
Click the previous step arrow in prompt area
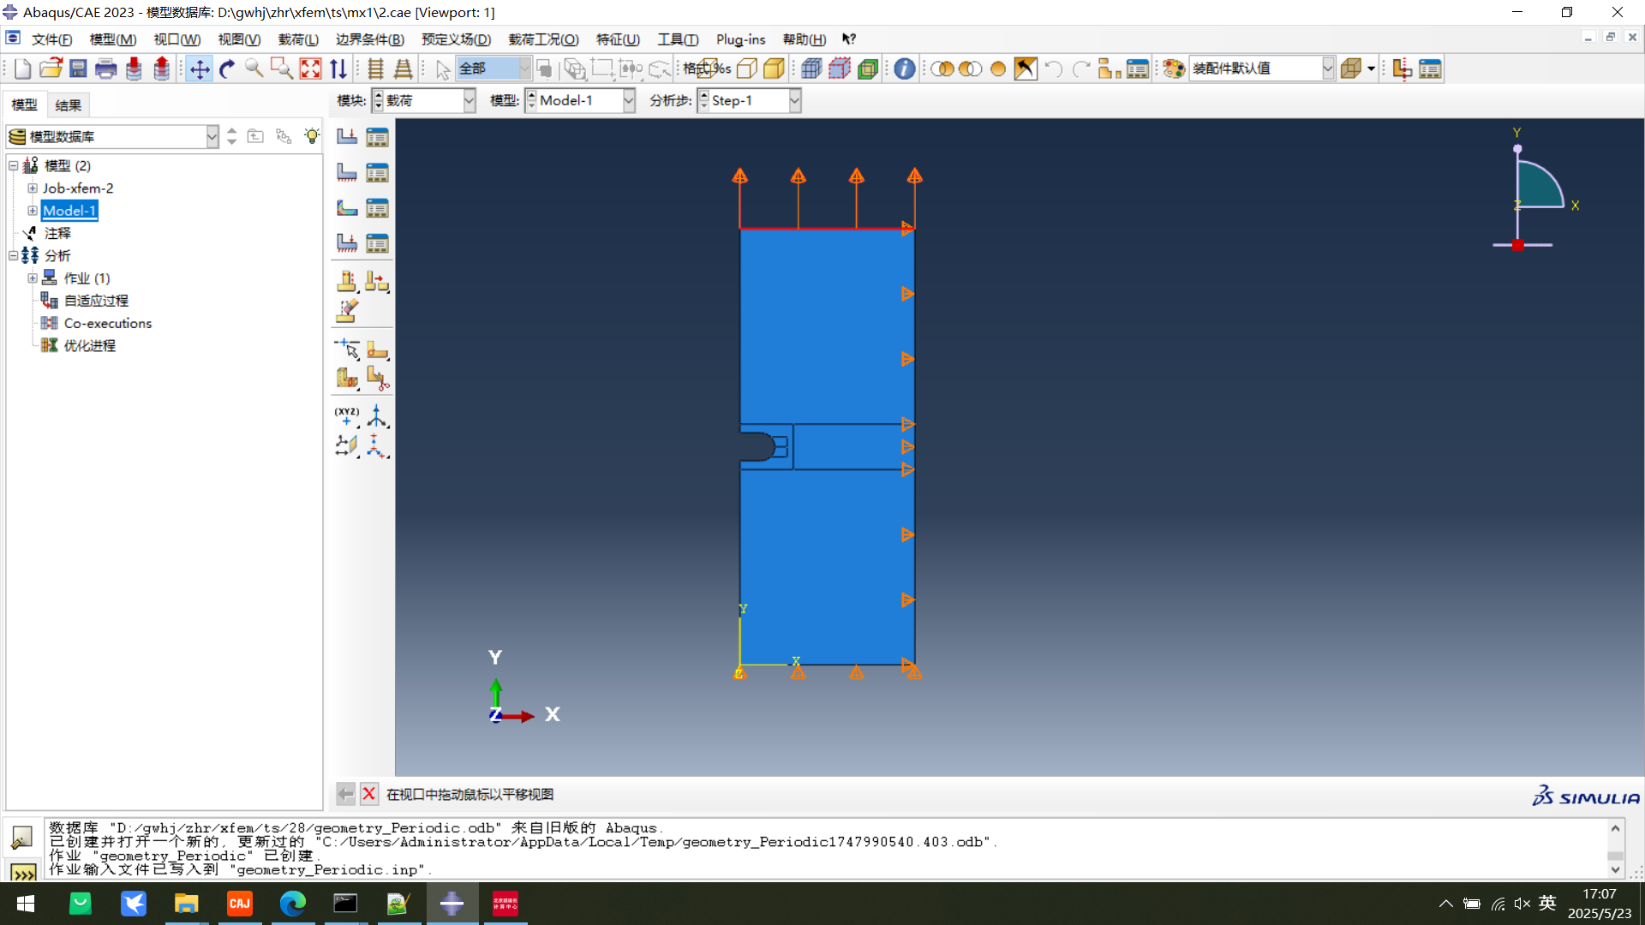345,794
